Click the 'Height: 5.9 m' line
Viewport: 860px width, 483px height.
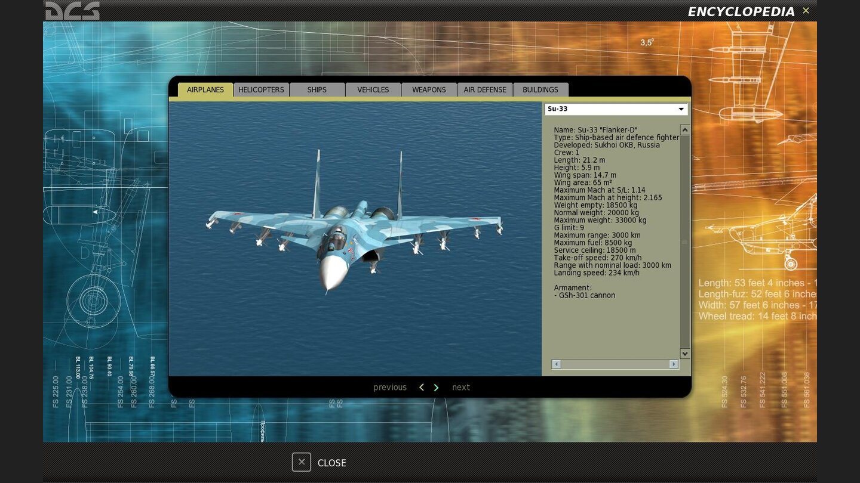[x=577, y=168]
